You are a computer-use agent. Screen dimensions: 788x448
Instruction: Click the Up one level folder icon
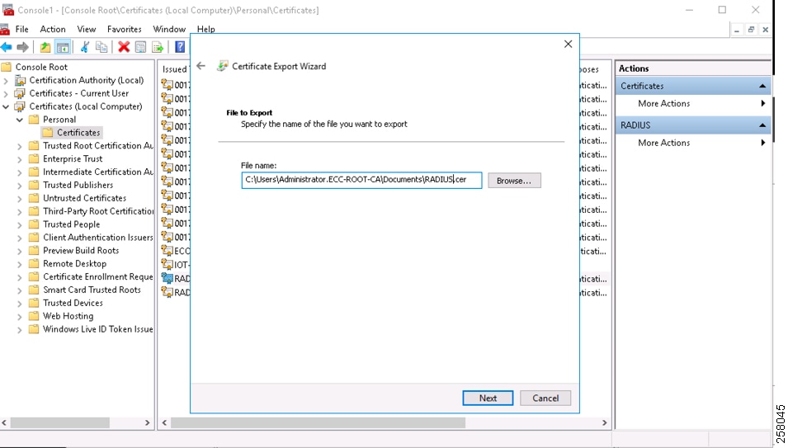(x=45, y=47)
